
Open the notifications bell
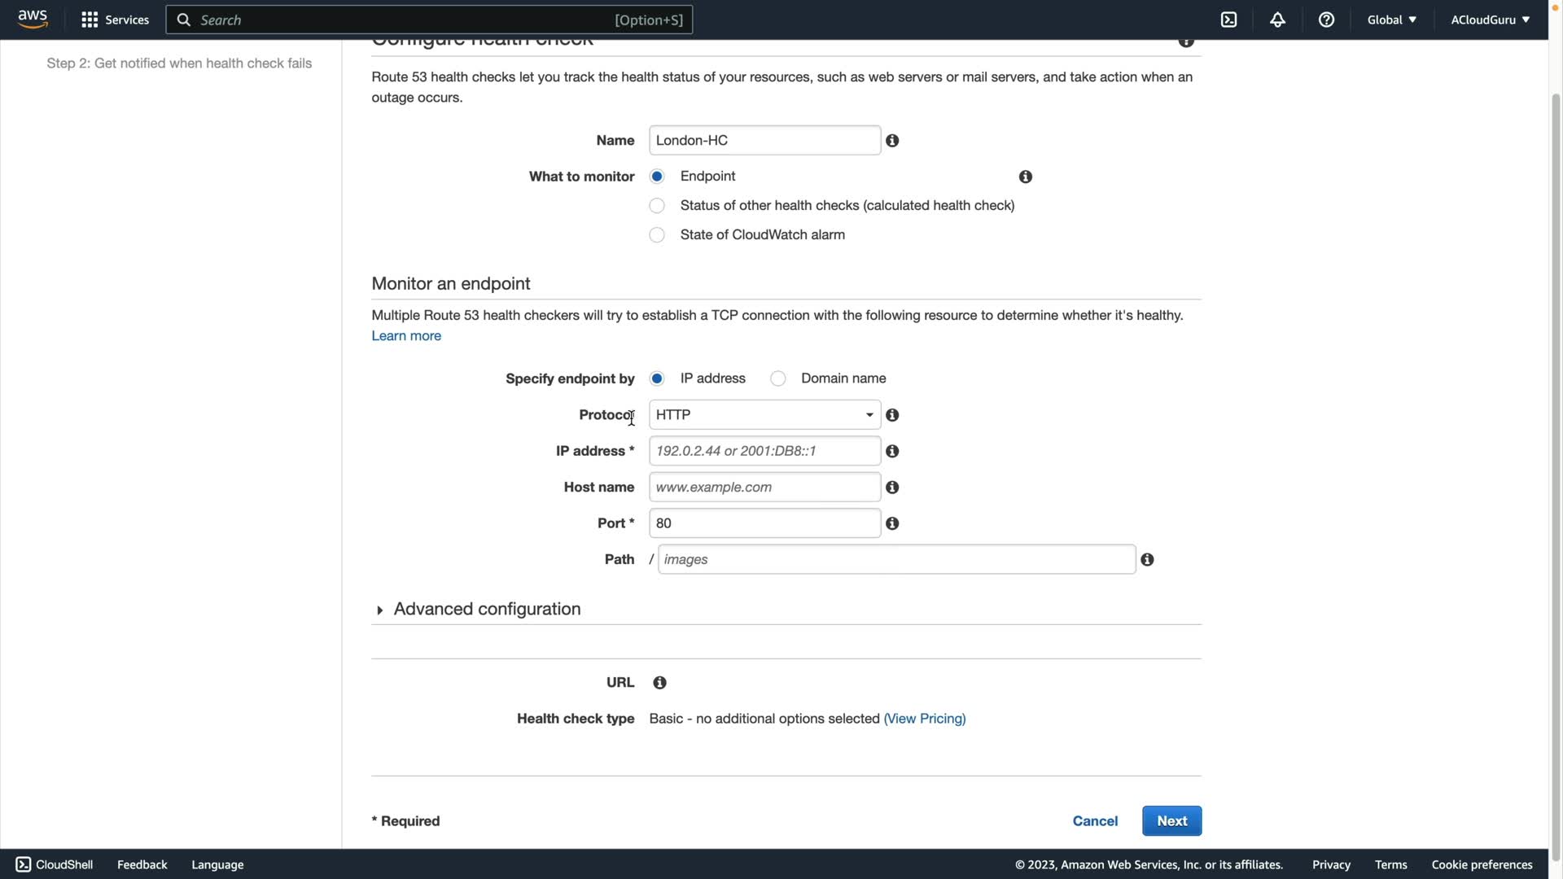click(1277, 20)
